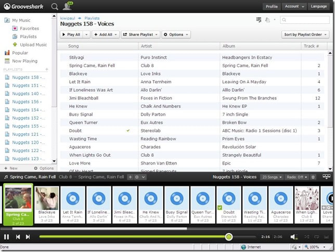Open the Nuggets 121 playlist
The image size is (335, 252).
tap(25, 134)
